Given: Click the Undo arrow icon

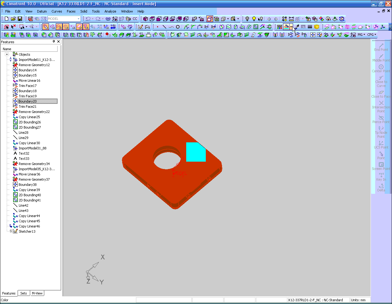Looking at the screenshot, I should pos(88,19).
